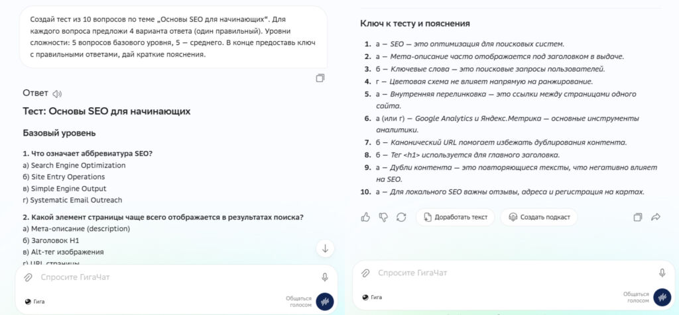This screenshot has width=679, height=315.
Task: Open voice chat in the right panel
Action: click(662, 298)
